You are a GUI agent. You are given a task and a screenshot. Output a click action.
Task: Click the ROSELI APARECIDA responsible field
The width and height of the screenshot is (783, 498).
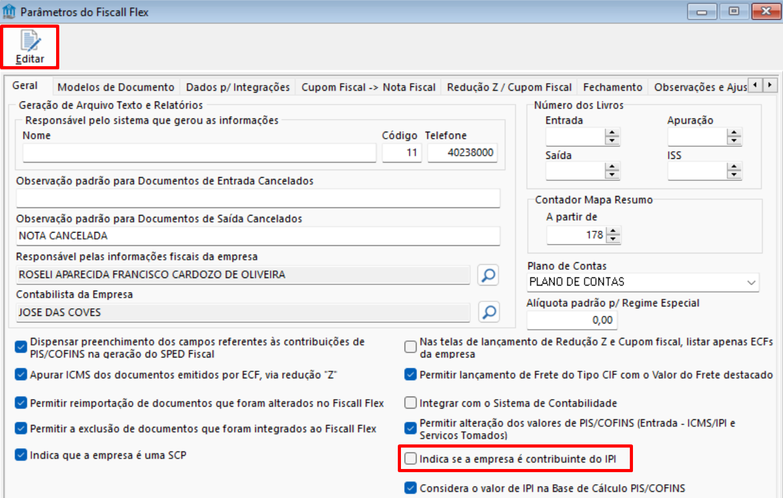[243, 275]
